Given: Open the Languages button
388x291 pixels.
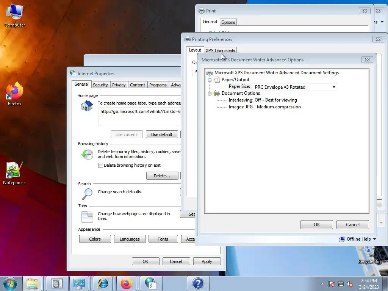Looking at the screenshot, I should tap(130, 239).
